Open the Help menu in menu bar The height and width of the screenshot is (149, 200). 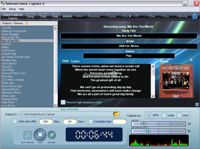tap(21, 9)
